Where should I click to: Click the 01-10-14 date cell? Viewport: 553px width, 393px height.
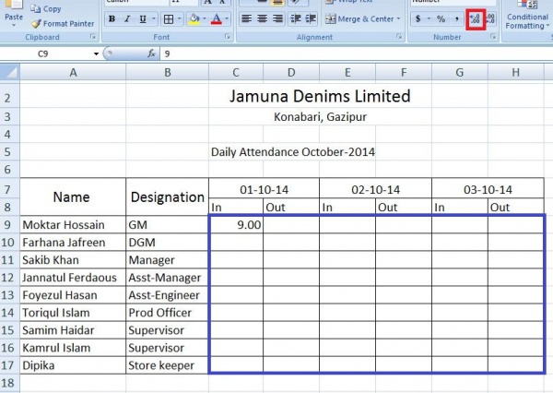[265, 189]
